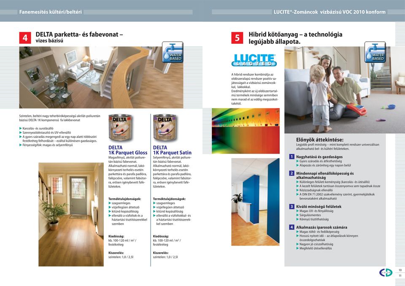The width and height of the screenshot is (405, 286).
Task: Click the bullet 'Magas UV- és fényállóság'
Action: pyautogui.click(x=316, y=211)
